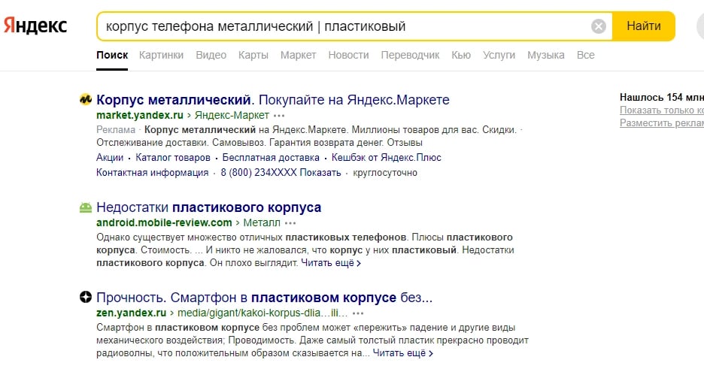This screenshot has width=704, height=369.
Task: Open the options dots next to Яндекс-Маркет
Action: point(279,116)
